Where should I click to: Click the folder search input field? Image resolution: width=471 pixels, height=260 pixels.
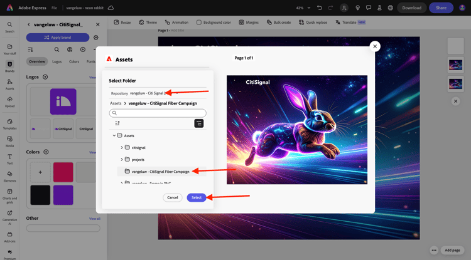coord(158,113)
